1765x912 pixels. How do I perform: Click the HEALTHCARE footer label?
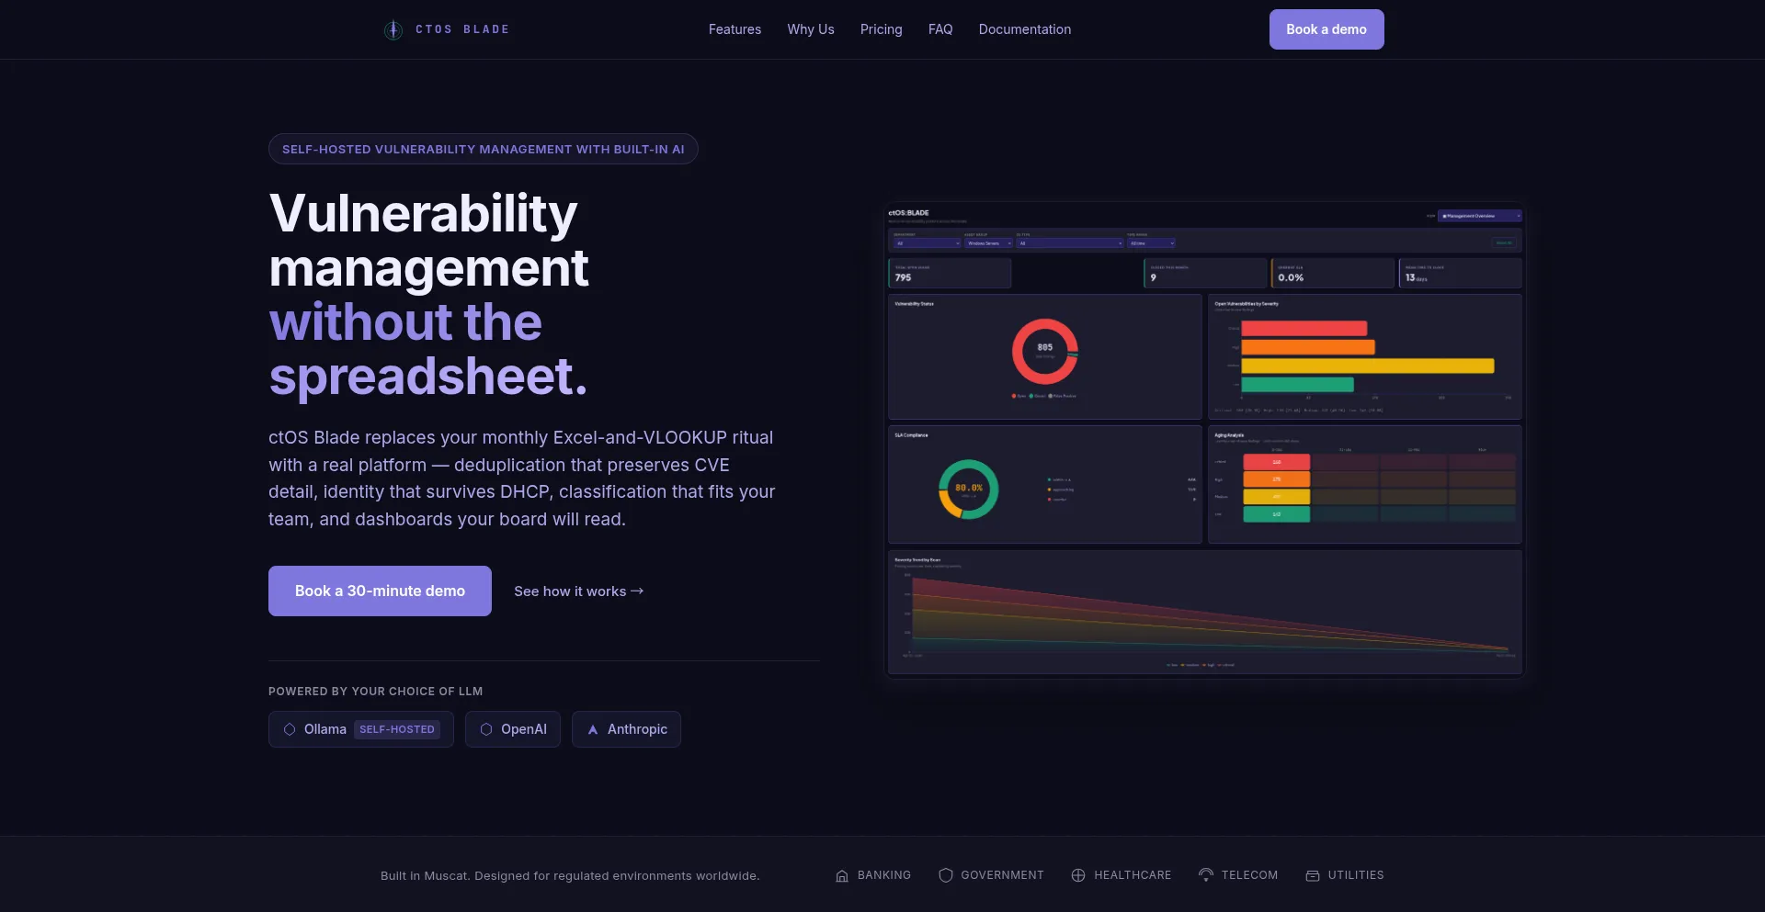1133,875
